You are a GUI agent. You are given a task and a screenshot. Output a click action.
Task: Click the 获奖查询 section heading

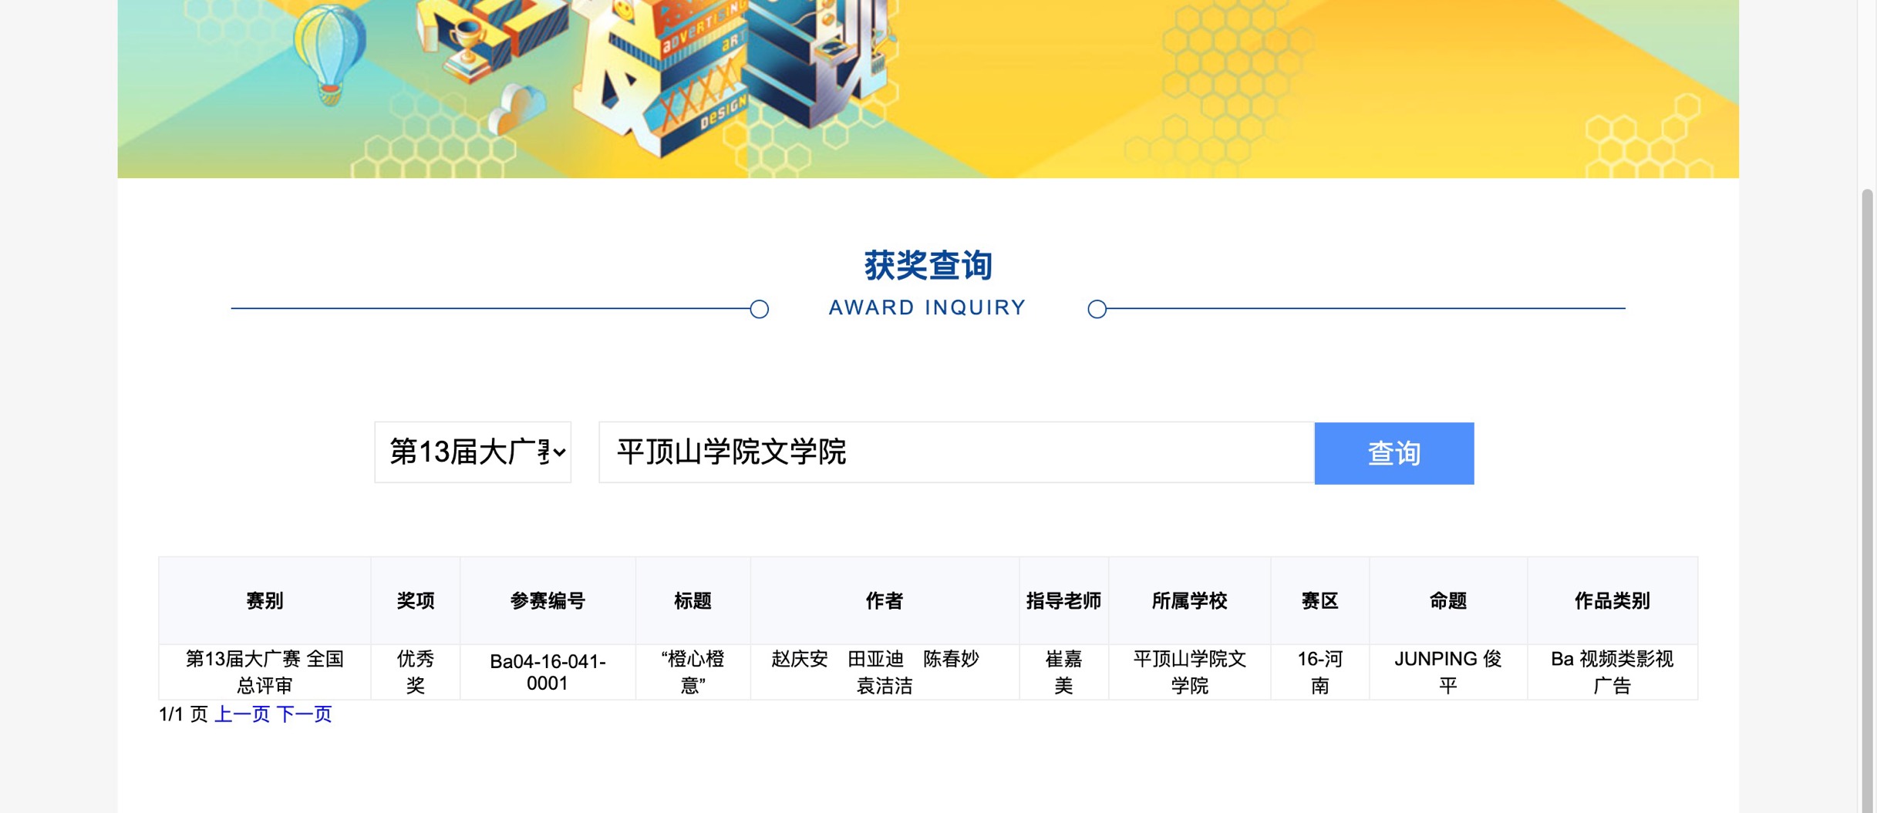(x=928, y=266)
